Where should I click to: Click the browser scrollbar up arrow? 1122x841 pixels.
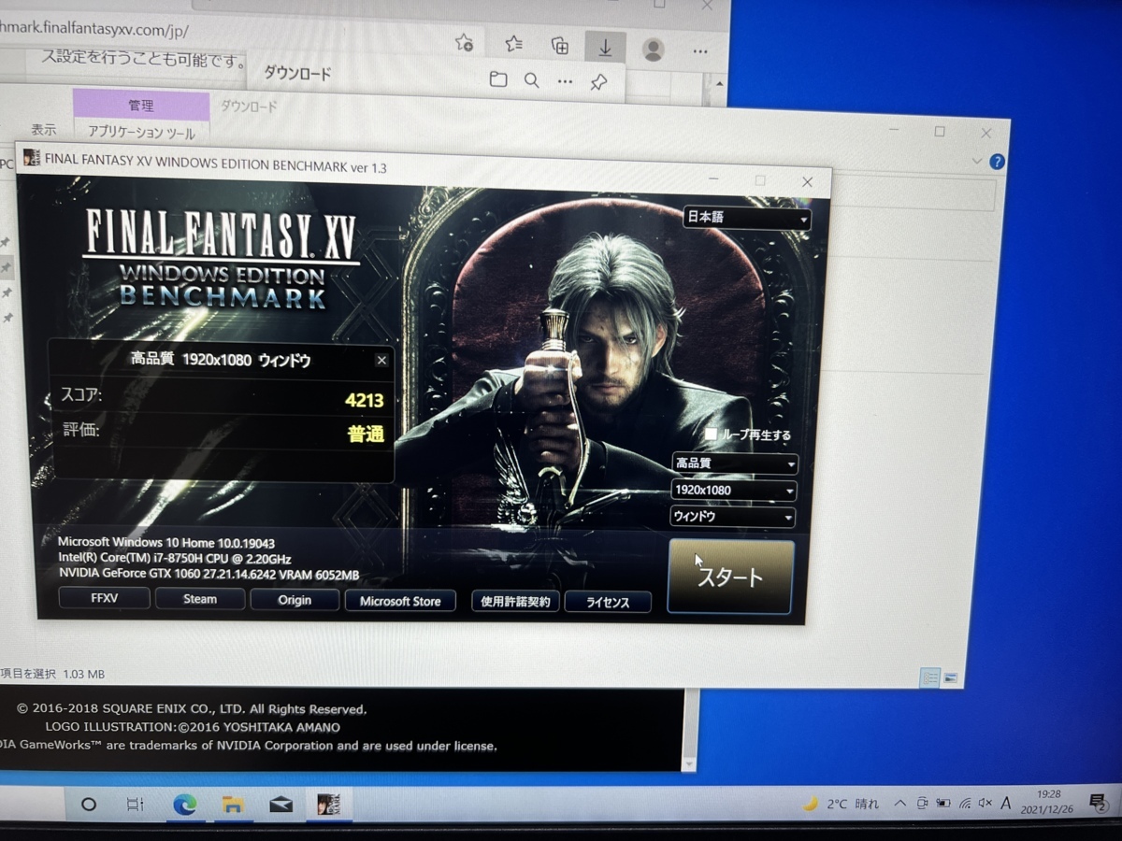(x=718, y=82)
